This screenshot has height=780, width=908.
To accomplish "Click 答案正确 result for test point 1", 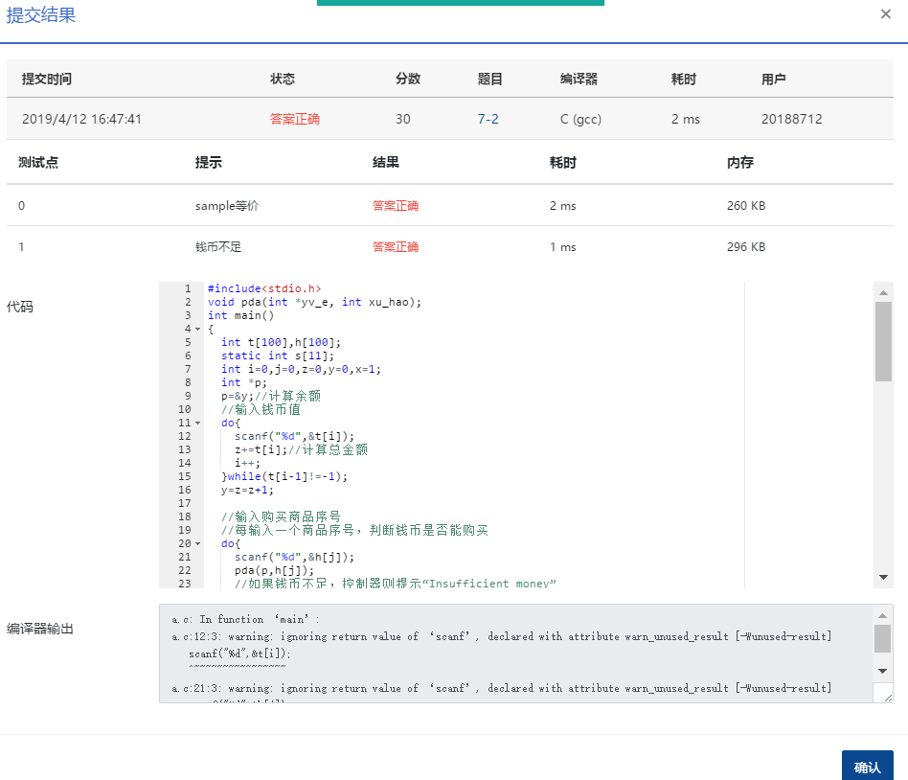I will click(396, 247).
